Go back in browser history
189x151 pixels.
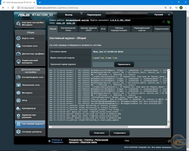(3, 8)
